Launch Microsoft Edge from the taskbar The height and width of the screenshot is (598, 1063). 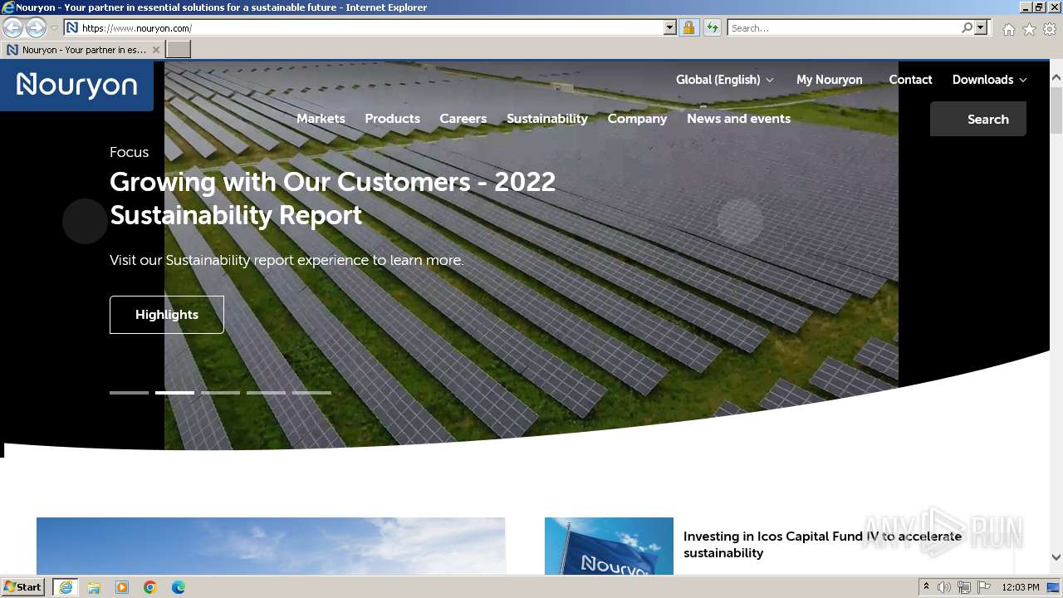[179, 587]
